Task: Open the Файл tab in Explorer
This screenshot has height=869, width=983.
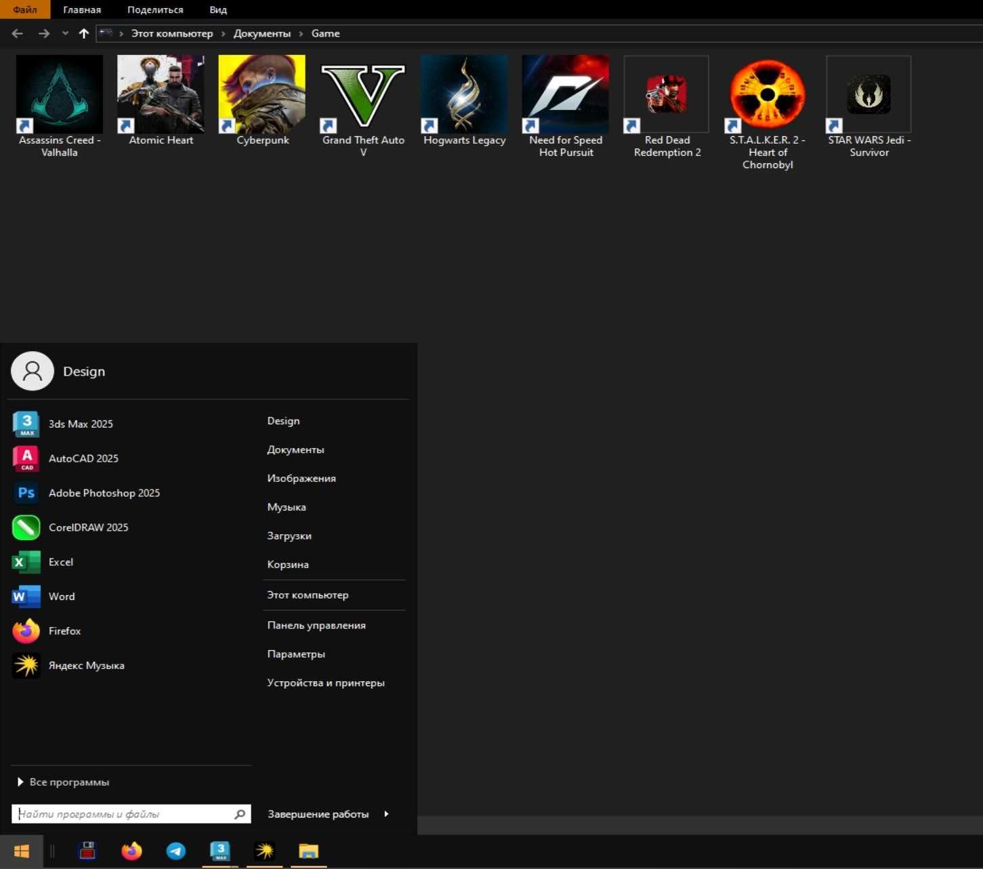Action: [25, 9]
